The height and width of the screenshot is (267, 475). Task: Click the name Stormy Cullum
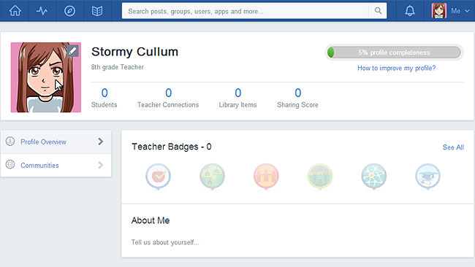[134, 52]
